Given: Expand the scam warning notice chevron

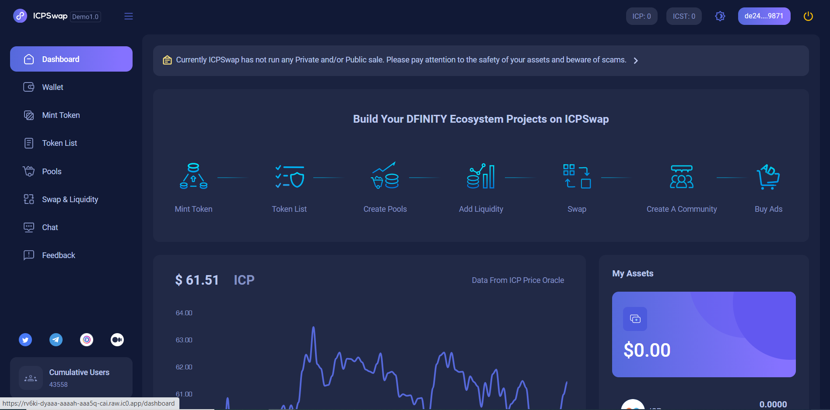Looking at the screenshot, I should (636, 61).
